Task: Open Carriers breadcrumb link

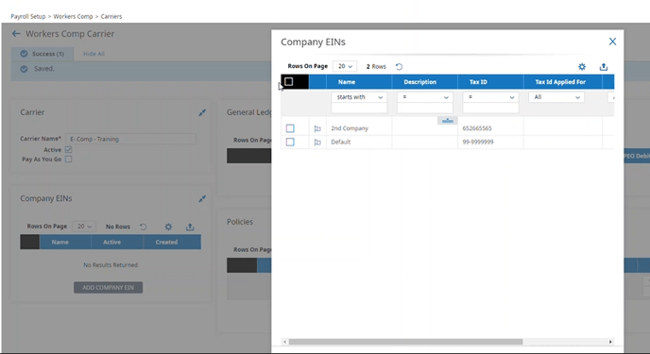Action: pyautogui.click(x=111, y=17)
